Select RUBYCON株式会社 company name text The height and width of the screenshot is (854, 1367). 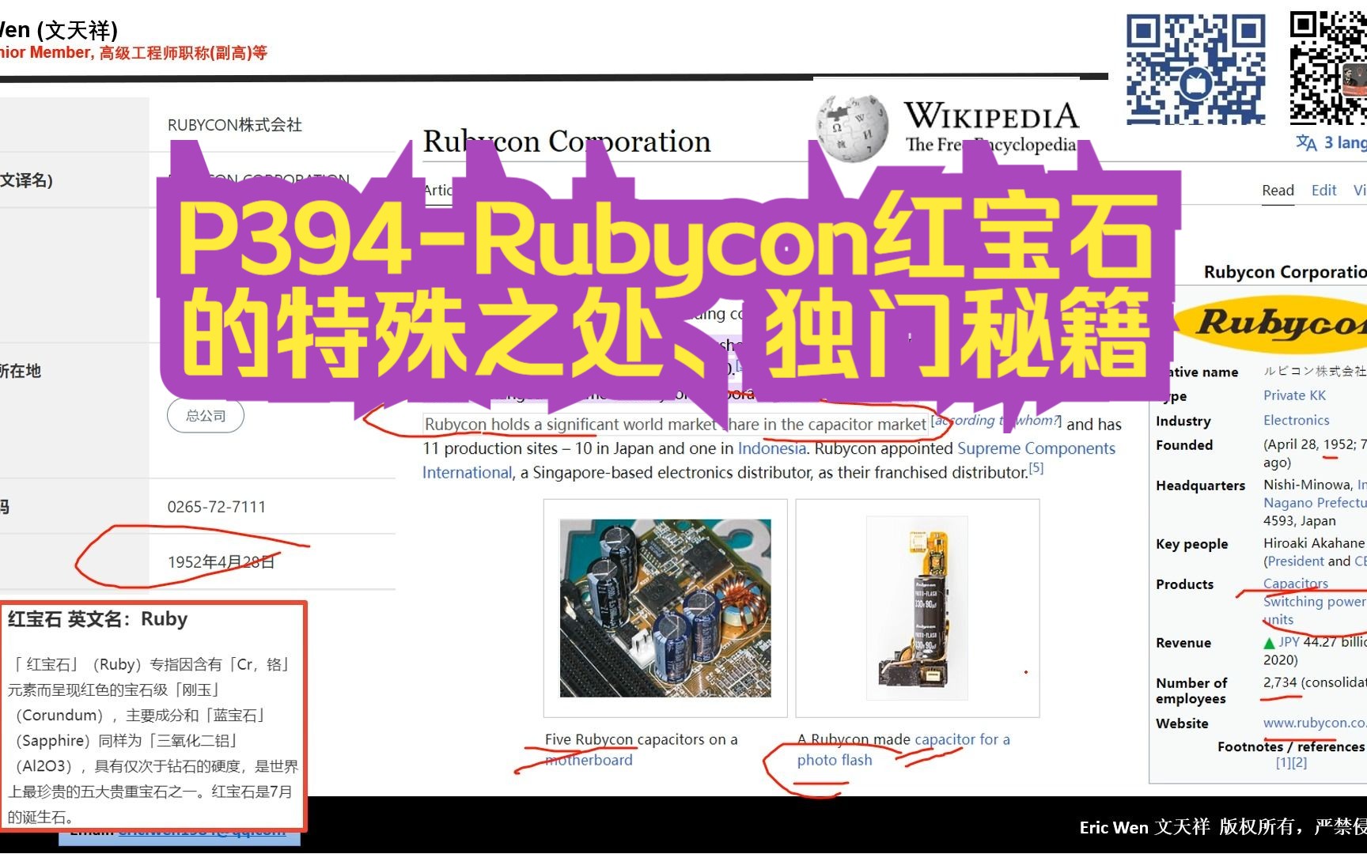pyautogui.click(x=235, y=125)
